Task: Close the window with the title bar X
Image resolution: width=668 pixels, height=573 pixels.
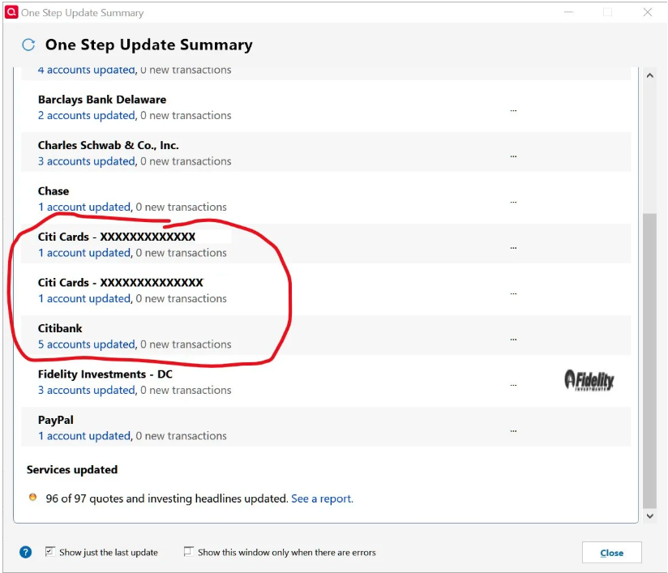Action: (x=648, y=12)
